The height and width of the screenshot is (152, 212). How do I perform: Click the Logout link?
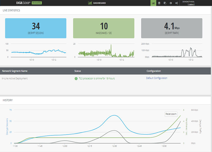(191, 5)
